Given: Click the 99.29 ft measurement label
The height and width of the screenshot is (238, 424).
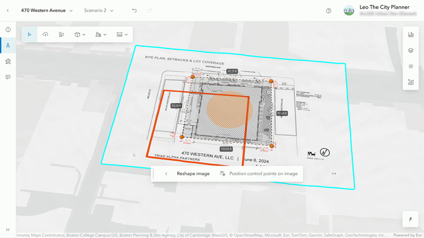Looking at the screenshot, I should coord(232,71).
